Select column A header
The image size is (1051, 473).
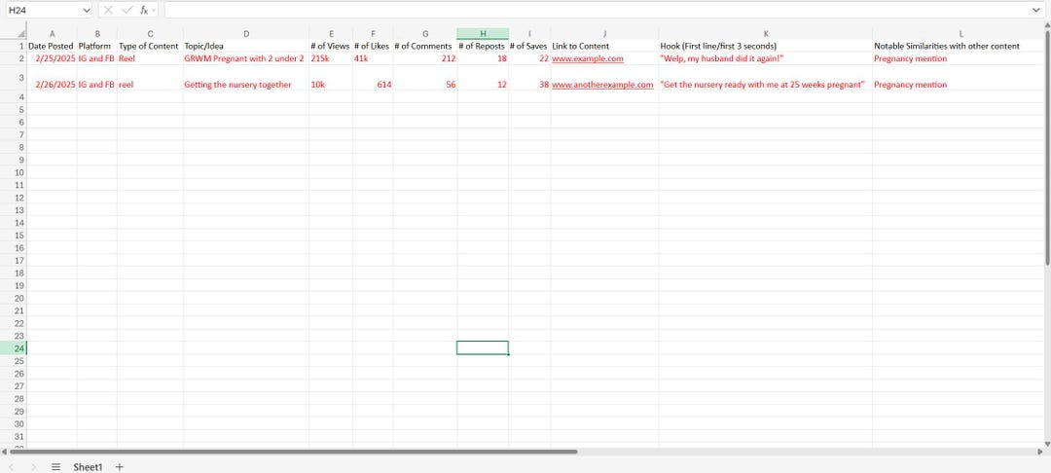53,33
